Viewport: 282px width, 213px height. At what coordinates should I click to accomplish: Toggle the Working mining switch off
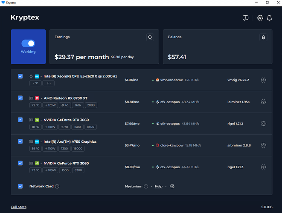[28, 43]
